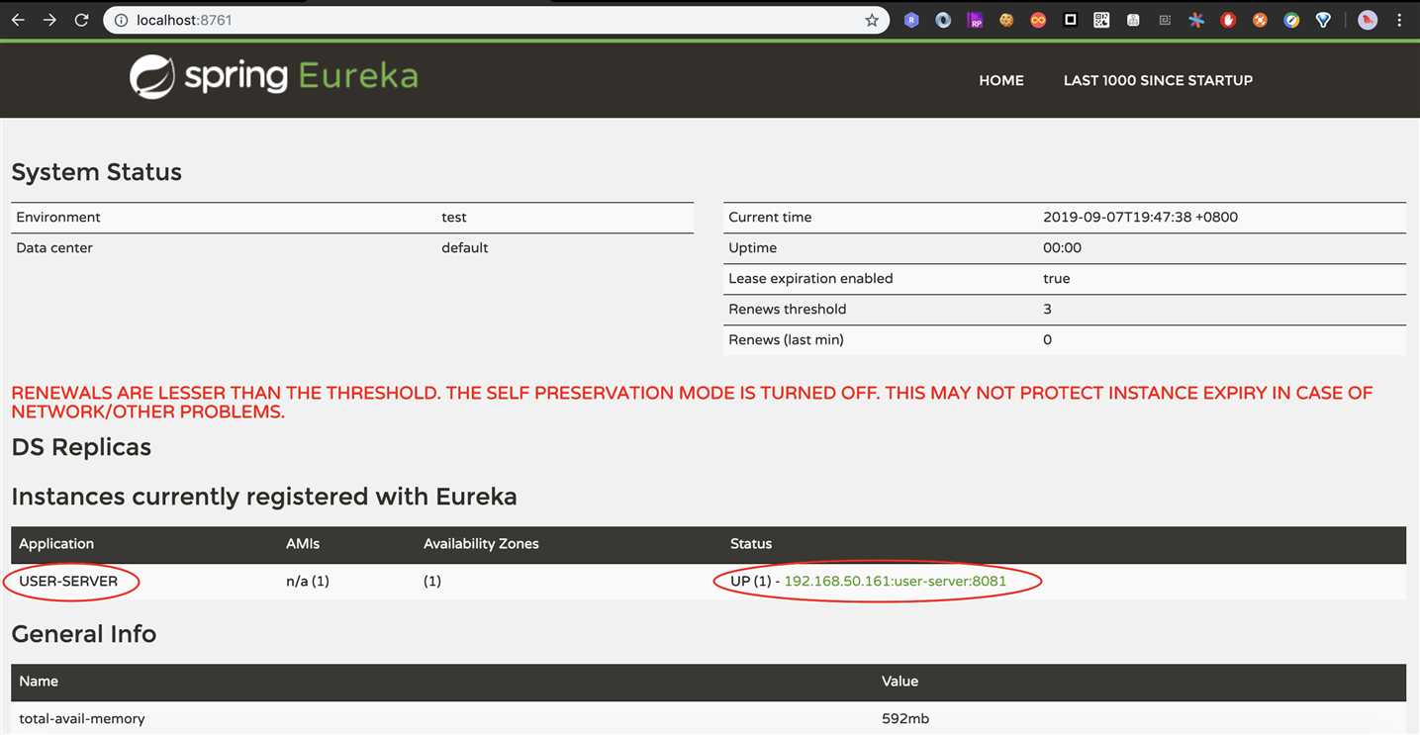Image resolution: width=1420 pixels, height=735 pixels.
Task: Select the Current time value 2019-09-07T19:47:38
Action: pyautogui.click(x=1140, y=217)
